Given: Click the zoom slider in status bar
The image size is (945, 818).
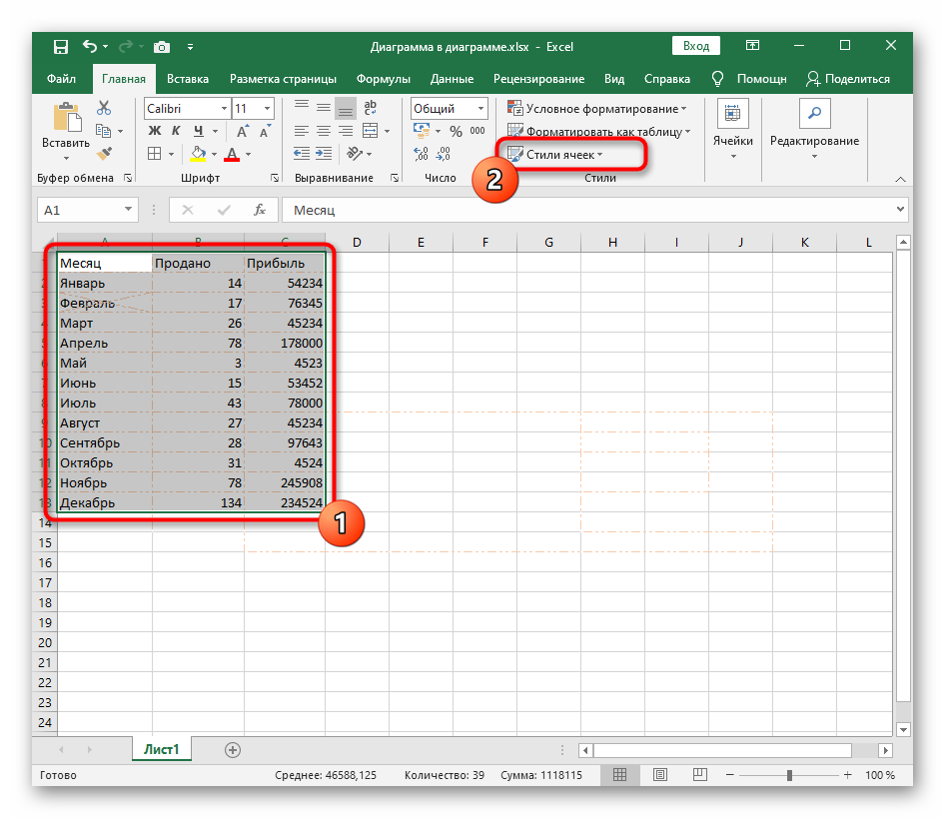Looking at the screenshot, I should [789, 775].
